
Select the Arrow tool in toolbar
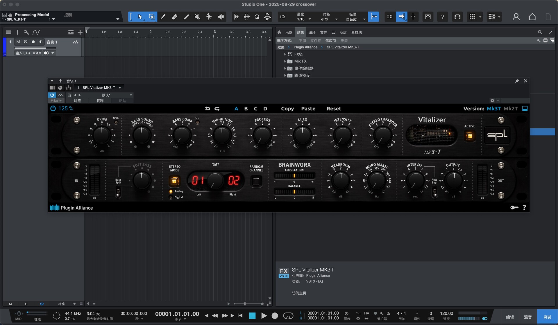tap(140, 17)
